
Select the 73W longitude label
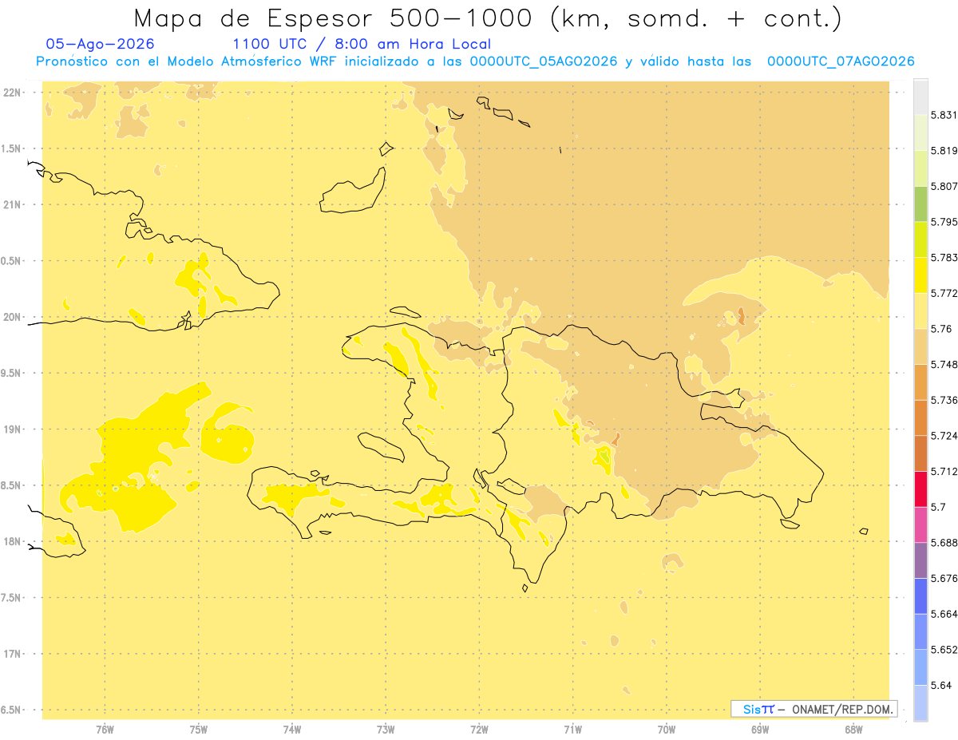point(386,729)
